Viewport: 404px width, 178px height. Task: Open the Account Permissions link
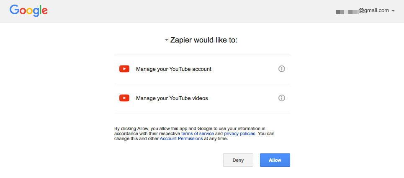pyautogui.click(x=181, y=139)
